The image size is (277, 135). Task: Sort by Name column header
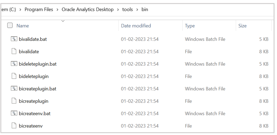point(23,26)
